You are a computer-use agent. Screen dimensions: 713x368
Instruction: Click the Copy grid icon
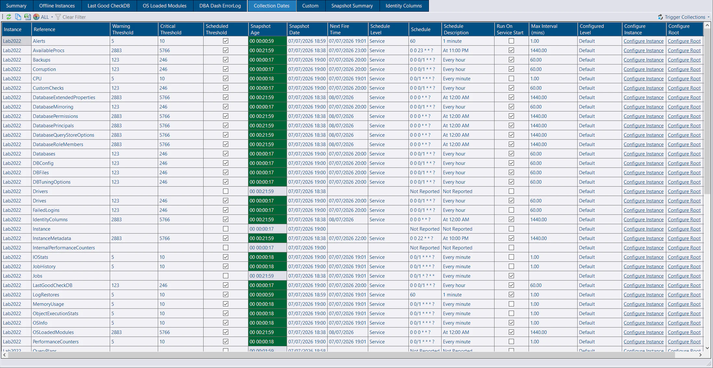pyautogui.click(x=18, y=17)
